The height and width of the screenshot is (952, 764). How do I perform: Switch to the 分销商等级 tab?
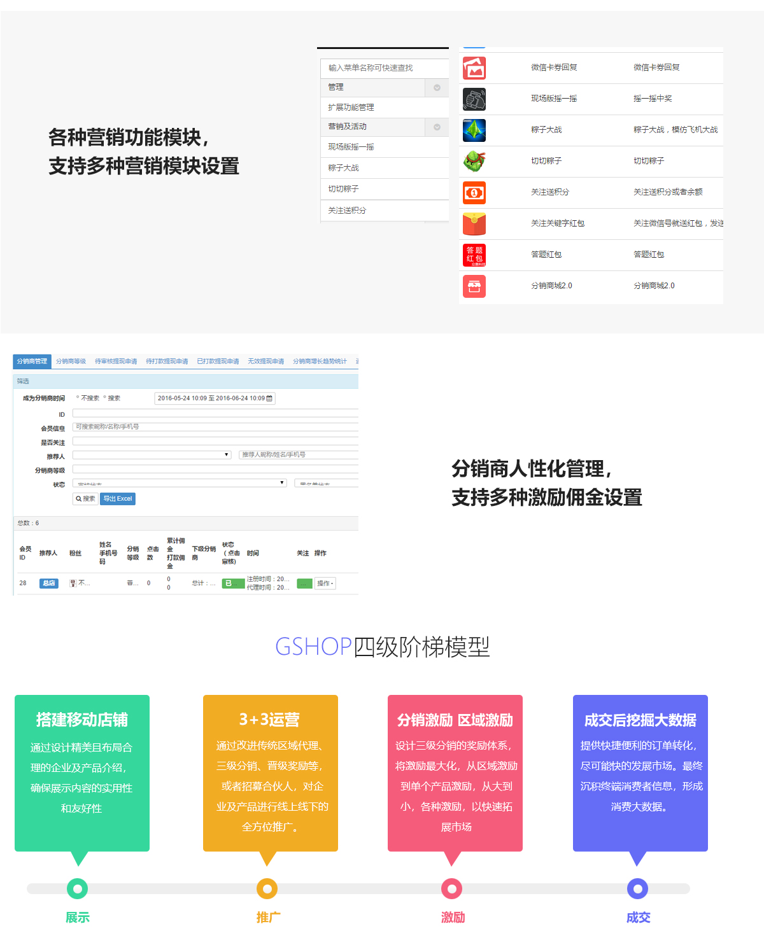click(x=71, y=361)
